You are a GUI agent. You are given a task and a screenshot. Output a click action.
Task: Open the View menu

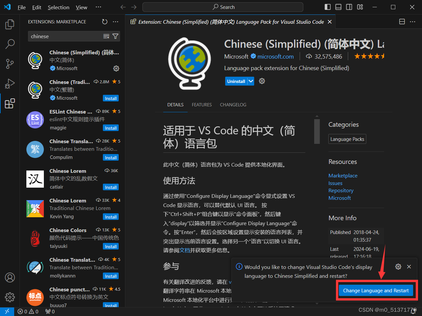coord(81,7)
